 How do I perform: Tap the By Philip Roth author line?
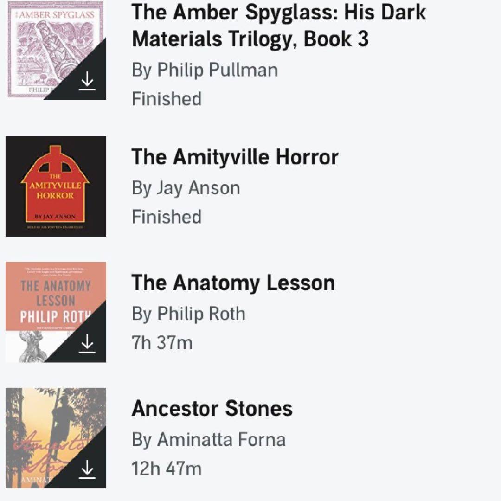188,314
